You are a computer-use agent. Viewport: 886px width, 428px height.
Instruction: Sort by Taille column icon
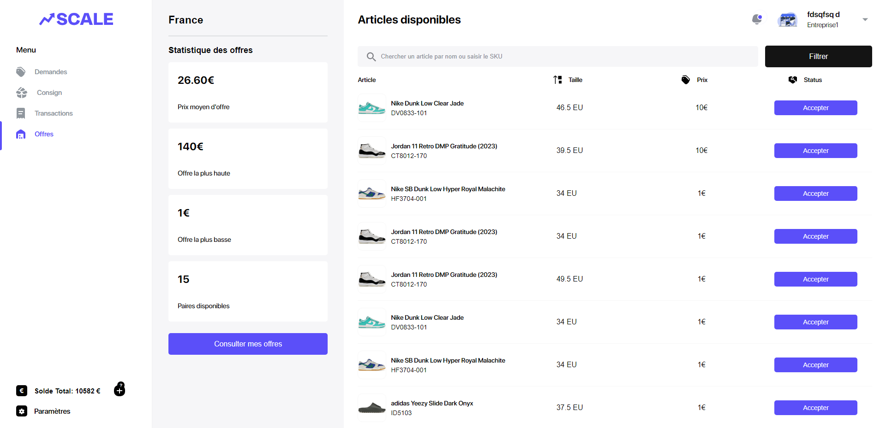click(x=557, y=80)
